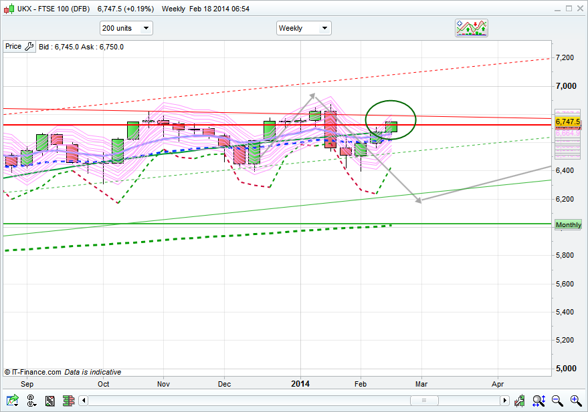Click the red-green order book bars icon
The width and height of the screenshot is (588, 412).
tap(68, 401)
